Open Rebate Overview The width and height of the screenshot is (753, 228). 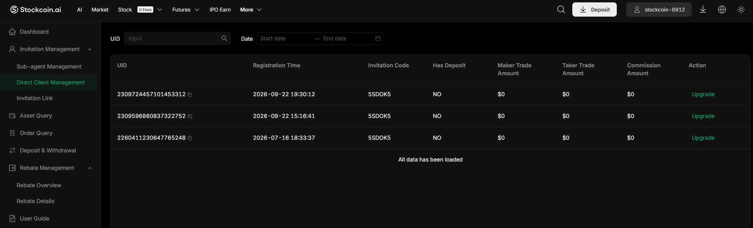coord(39,185)
